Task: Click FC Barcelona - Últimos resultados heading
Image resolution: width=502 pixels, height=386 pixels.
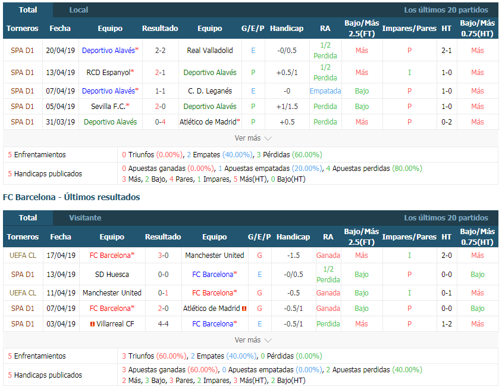Action: 71,197
